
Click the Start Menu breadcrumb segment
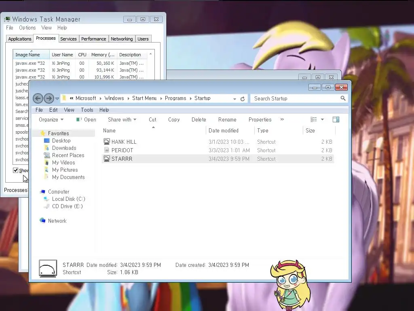(x=144, y=98)
